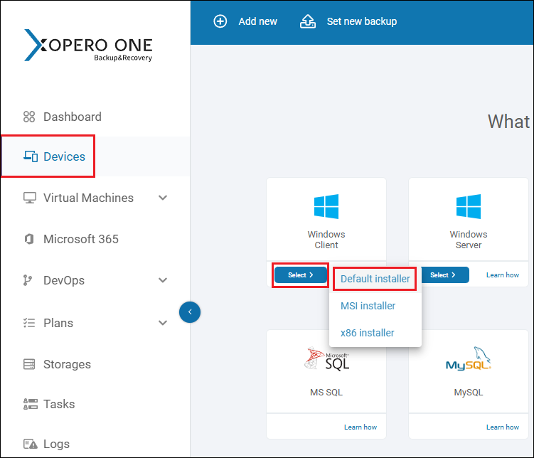Image resolution: width=534 pixels, height=458 pixels.
Task: Click the DevOps menu label
Action: tap(64, 280)
